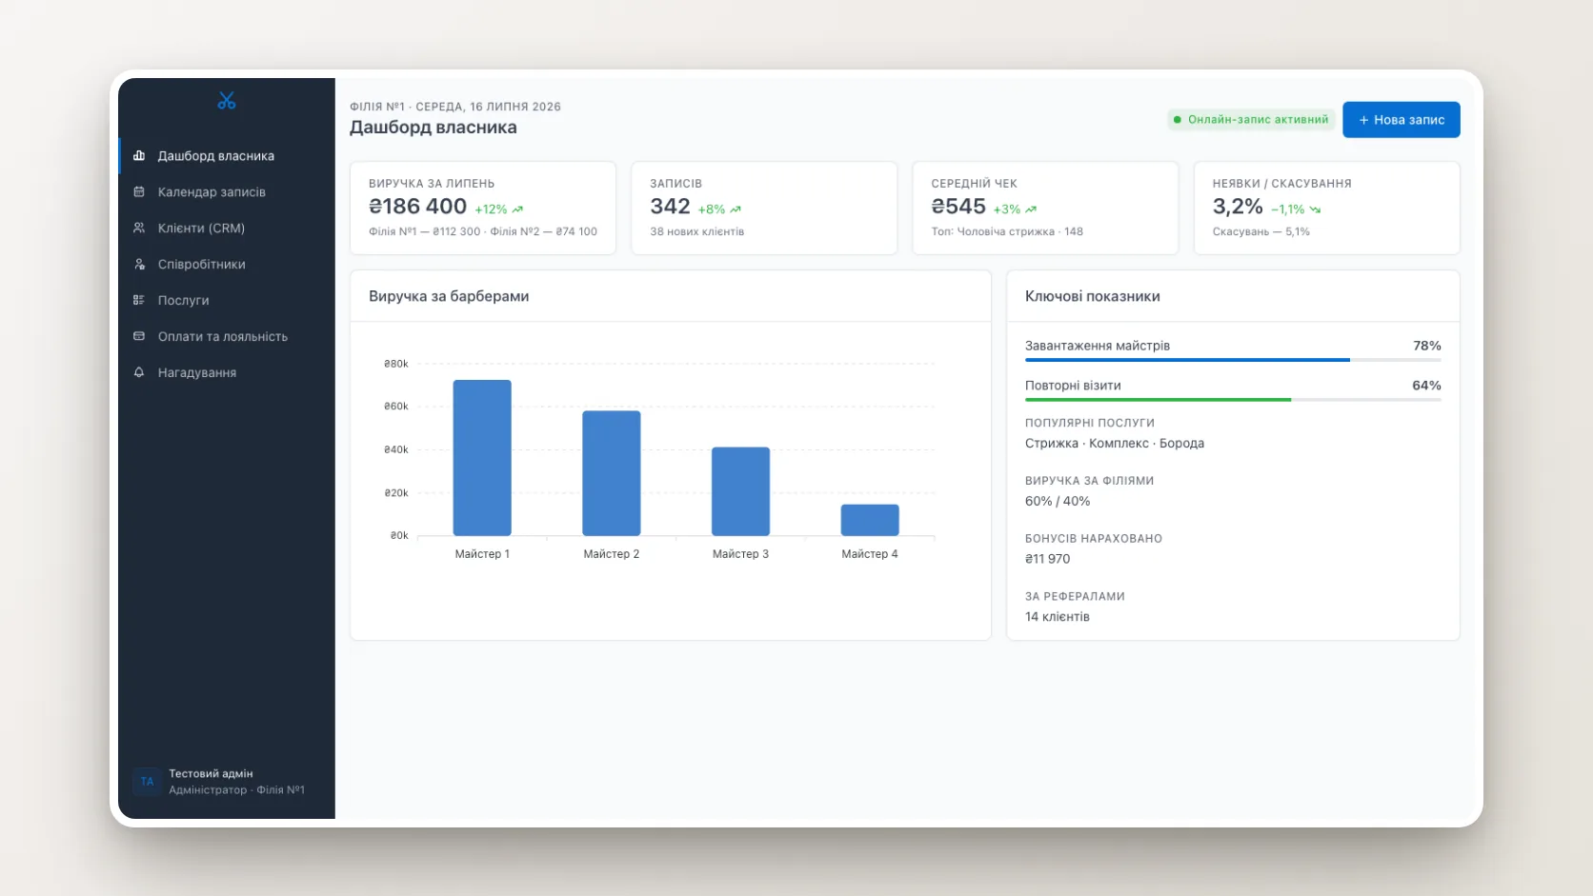Click the Виручка за барберами heading

point(449,296)
